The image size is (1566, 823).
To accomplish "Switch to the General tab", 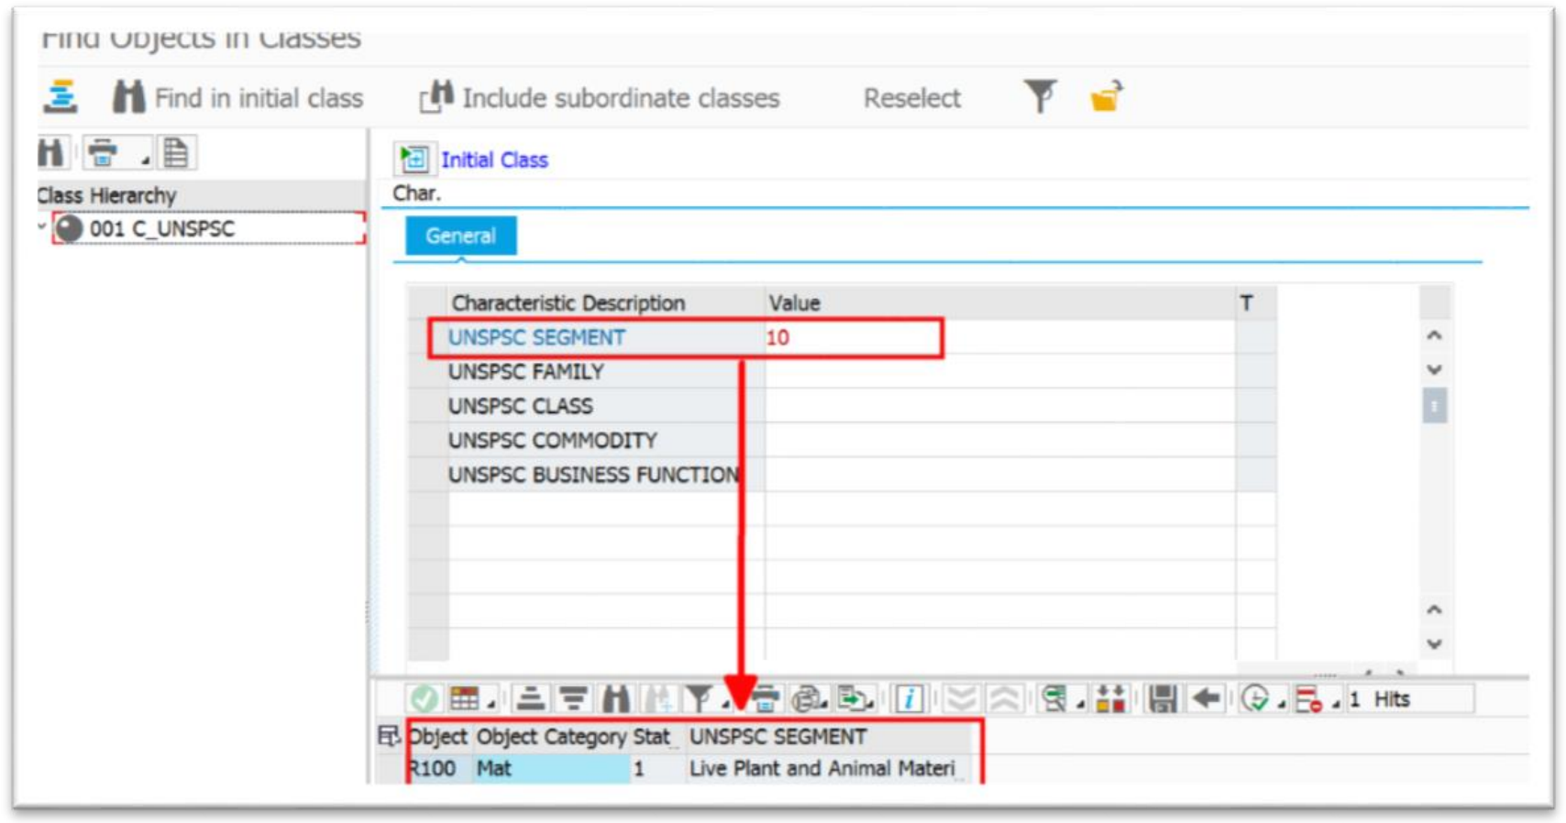I will pos(460,236).
